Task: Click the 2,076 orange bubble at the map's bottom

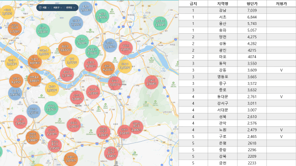Action: click(71, 159)
